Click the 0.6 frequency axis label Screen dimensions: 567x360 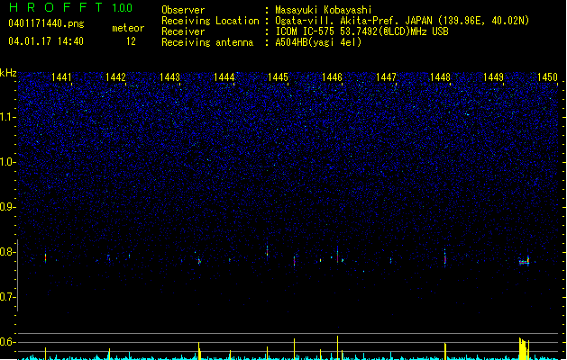click(7, 342)
